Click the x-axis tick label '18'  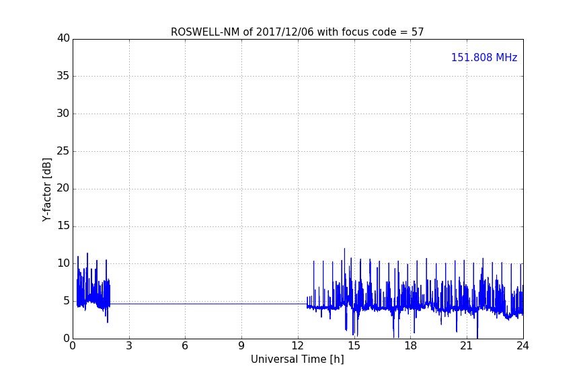411,346
